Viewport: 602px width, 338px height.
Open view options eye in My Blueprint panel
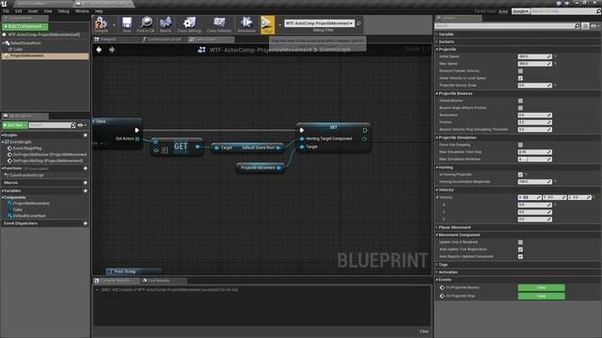pos(82,125)
